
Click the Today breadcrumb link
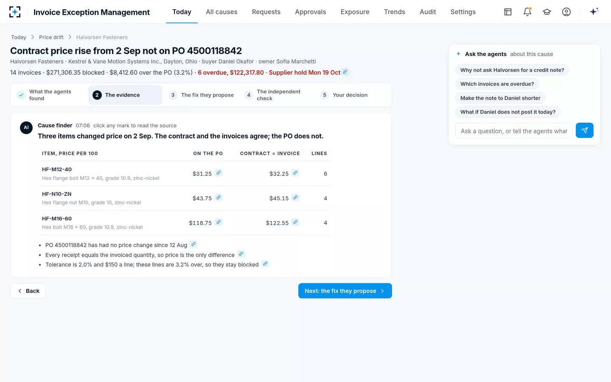[19, 37]
